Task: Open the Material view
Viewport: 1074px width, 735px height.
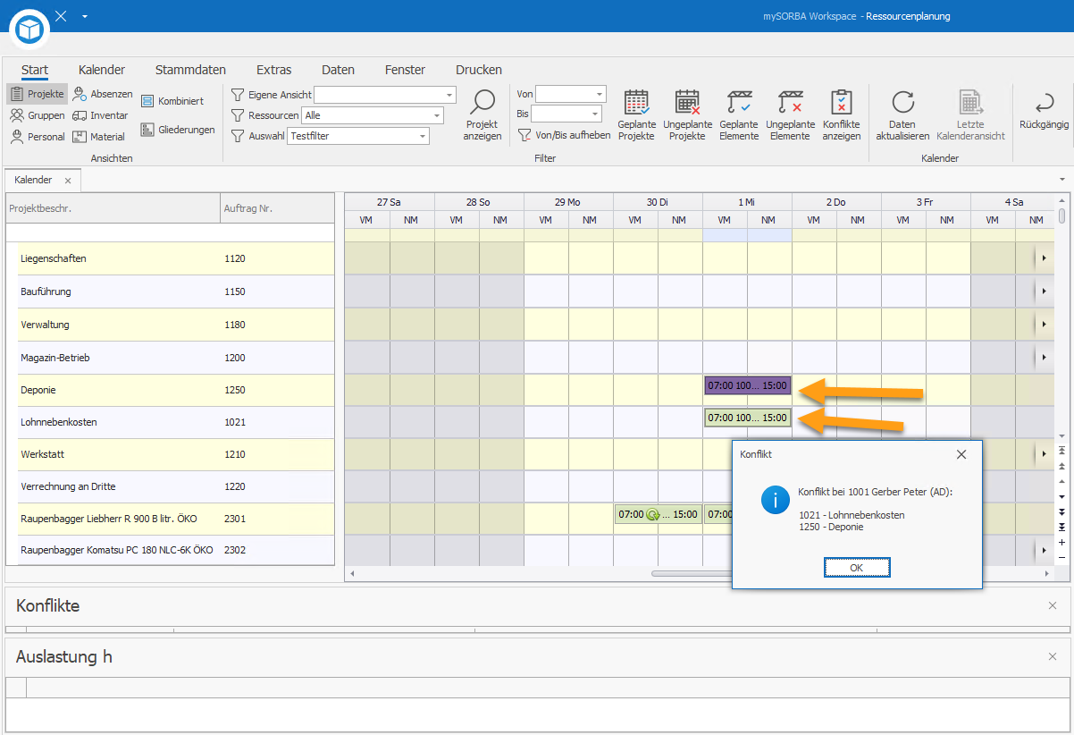Action: click(x=99, y=137)
